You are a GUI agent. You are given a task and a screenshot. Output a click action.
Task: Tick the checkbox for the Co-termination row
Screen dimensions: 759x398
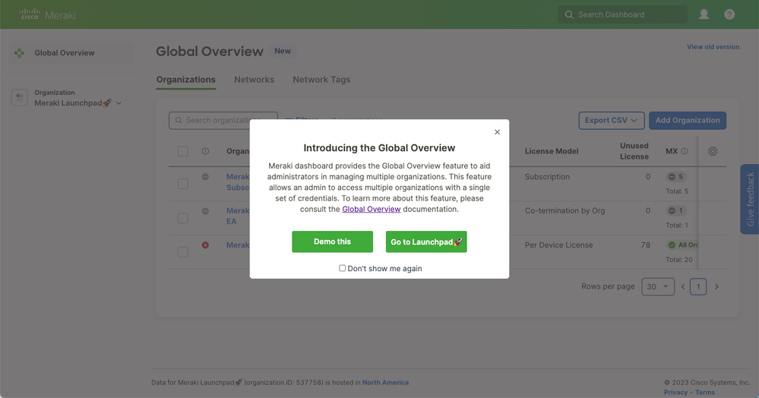(x=183, y=218)
